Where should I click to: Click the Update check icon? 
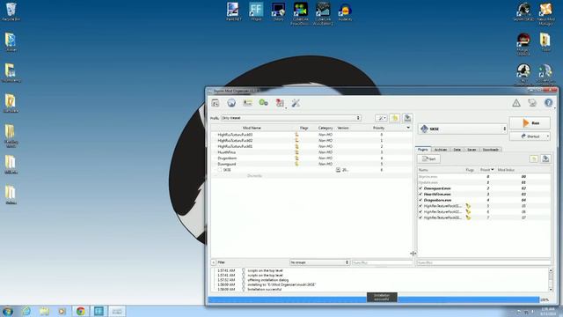pyautogui.click(x=532, y=103)
